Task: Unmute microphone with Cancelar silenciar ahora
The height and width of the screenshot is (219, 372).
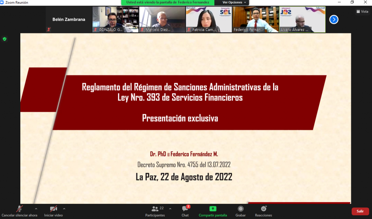Action: pyautogui.click(x=19, y=210)
